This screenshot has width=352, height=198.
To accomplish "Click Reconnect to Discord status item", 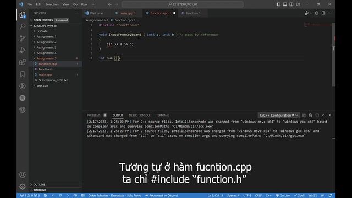I will (x=162, y=195).
